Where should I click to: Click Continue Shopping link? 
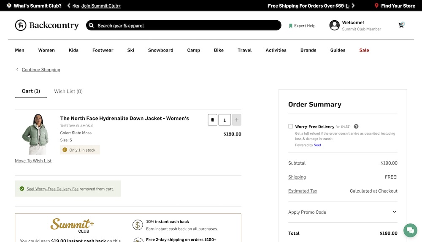tap(41, 70)
